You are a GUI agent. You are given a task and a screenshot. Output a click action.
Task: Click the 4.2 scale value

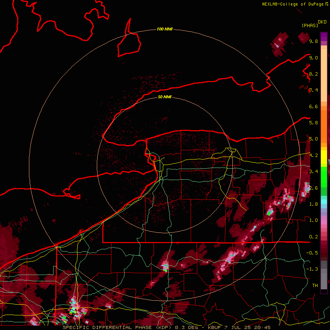pyautogui.click(x=313, y=155)
